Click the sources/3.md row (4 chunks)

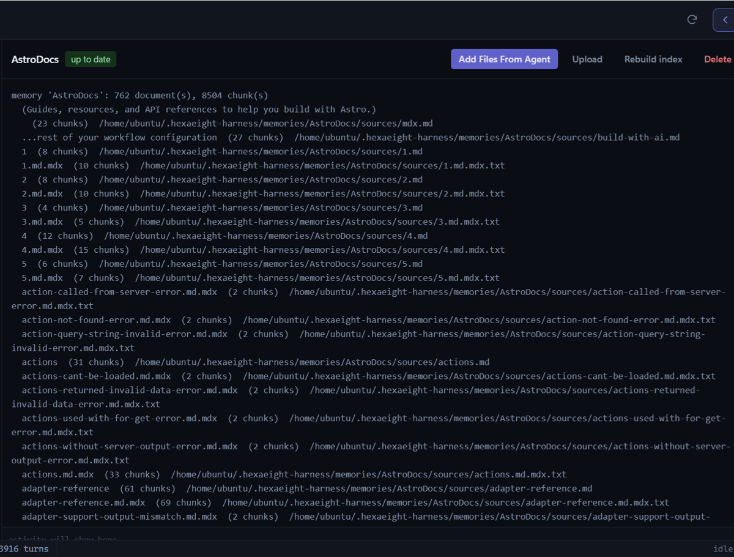(222, 208)
